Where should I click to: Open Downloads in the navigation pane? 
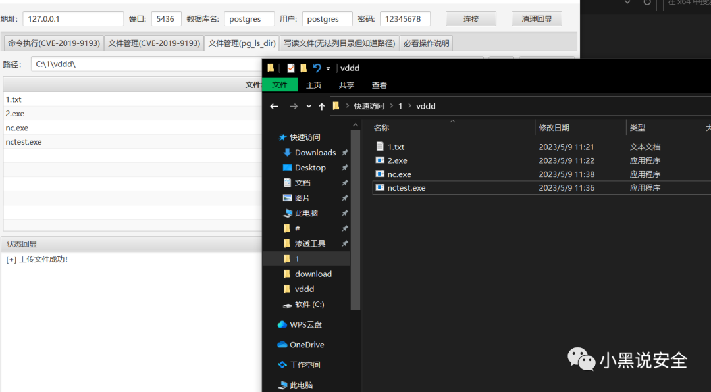[315, 153]
